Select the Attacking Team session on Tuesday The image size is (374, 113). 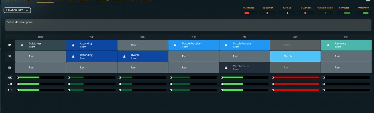(91, 45)
